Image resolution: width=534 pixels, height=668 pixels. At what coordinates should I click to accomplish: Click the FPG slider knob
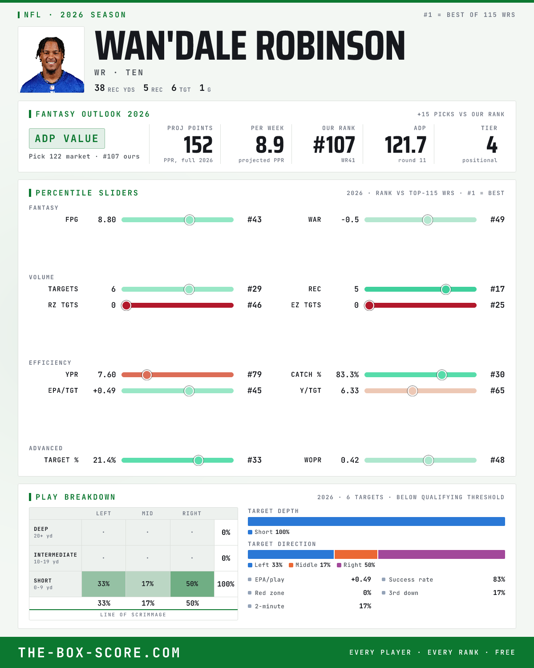190,220
